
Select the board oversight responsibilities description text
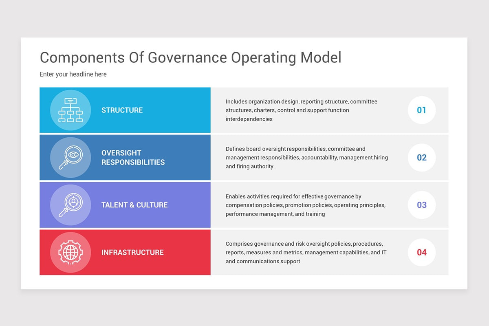[x=306, y=158]
